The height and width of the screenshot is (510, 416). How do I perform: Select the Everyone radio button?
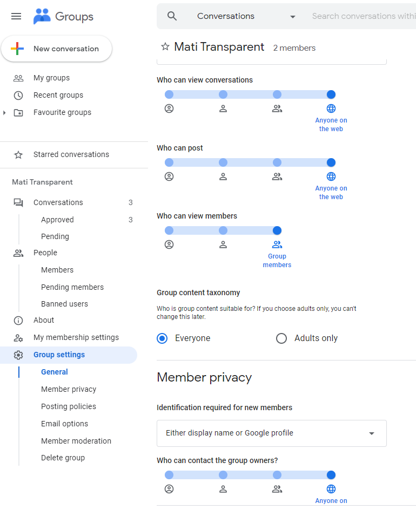[162, 338]
